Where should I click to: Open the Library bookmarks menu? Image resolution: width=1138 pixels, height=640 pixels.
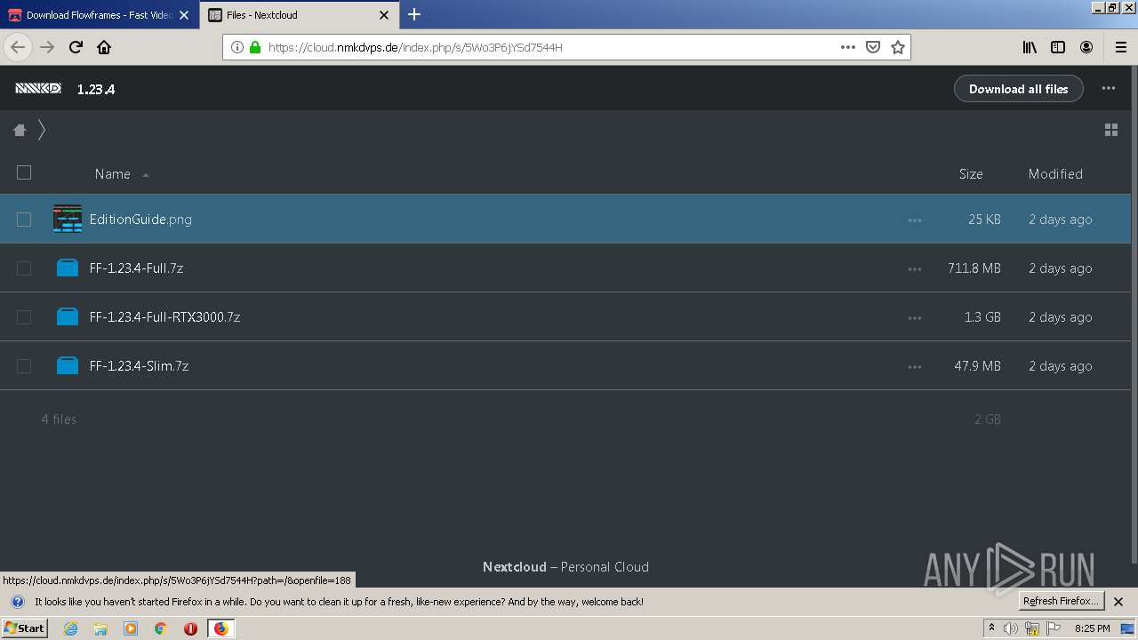tap(1030, 47)
